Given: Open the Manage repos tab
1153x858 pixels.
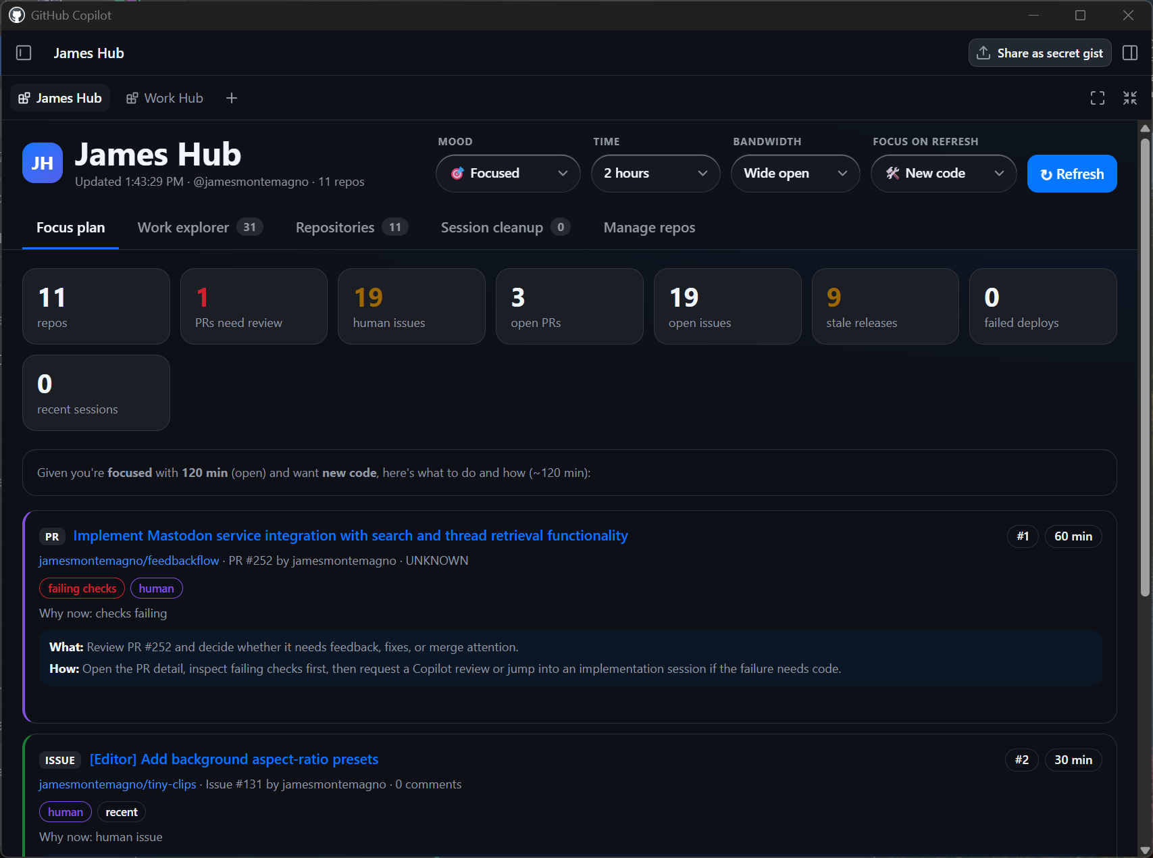Looking at the screenshot, I should [649, 228].
